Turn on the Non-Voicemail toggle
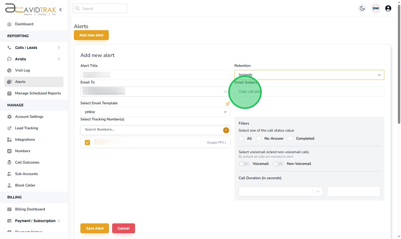Screen dimensions: 401x239 [278, 164]
